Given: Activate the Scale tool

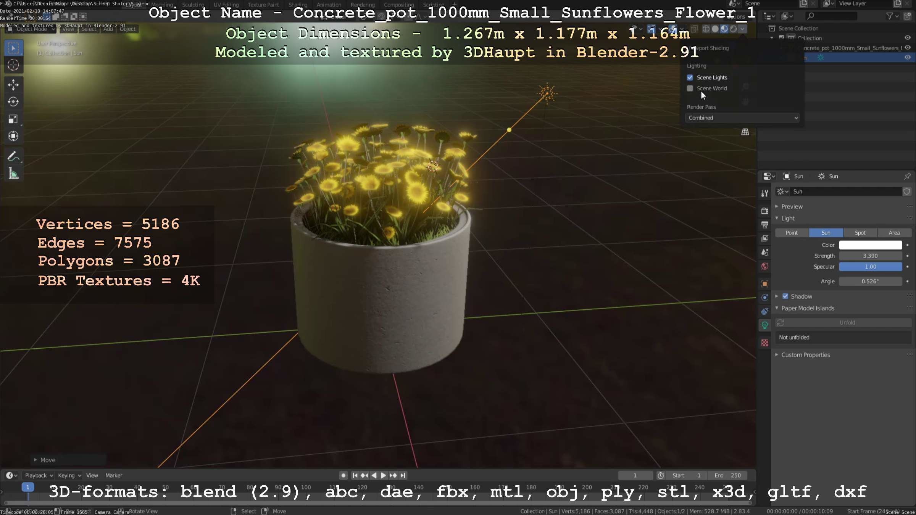Looking at the screenshot, I should 13,119.
